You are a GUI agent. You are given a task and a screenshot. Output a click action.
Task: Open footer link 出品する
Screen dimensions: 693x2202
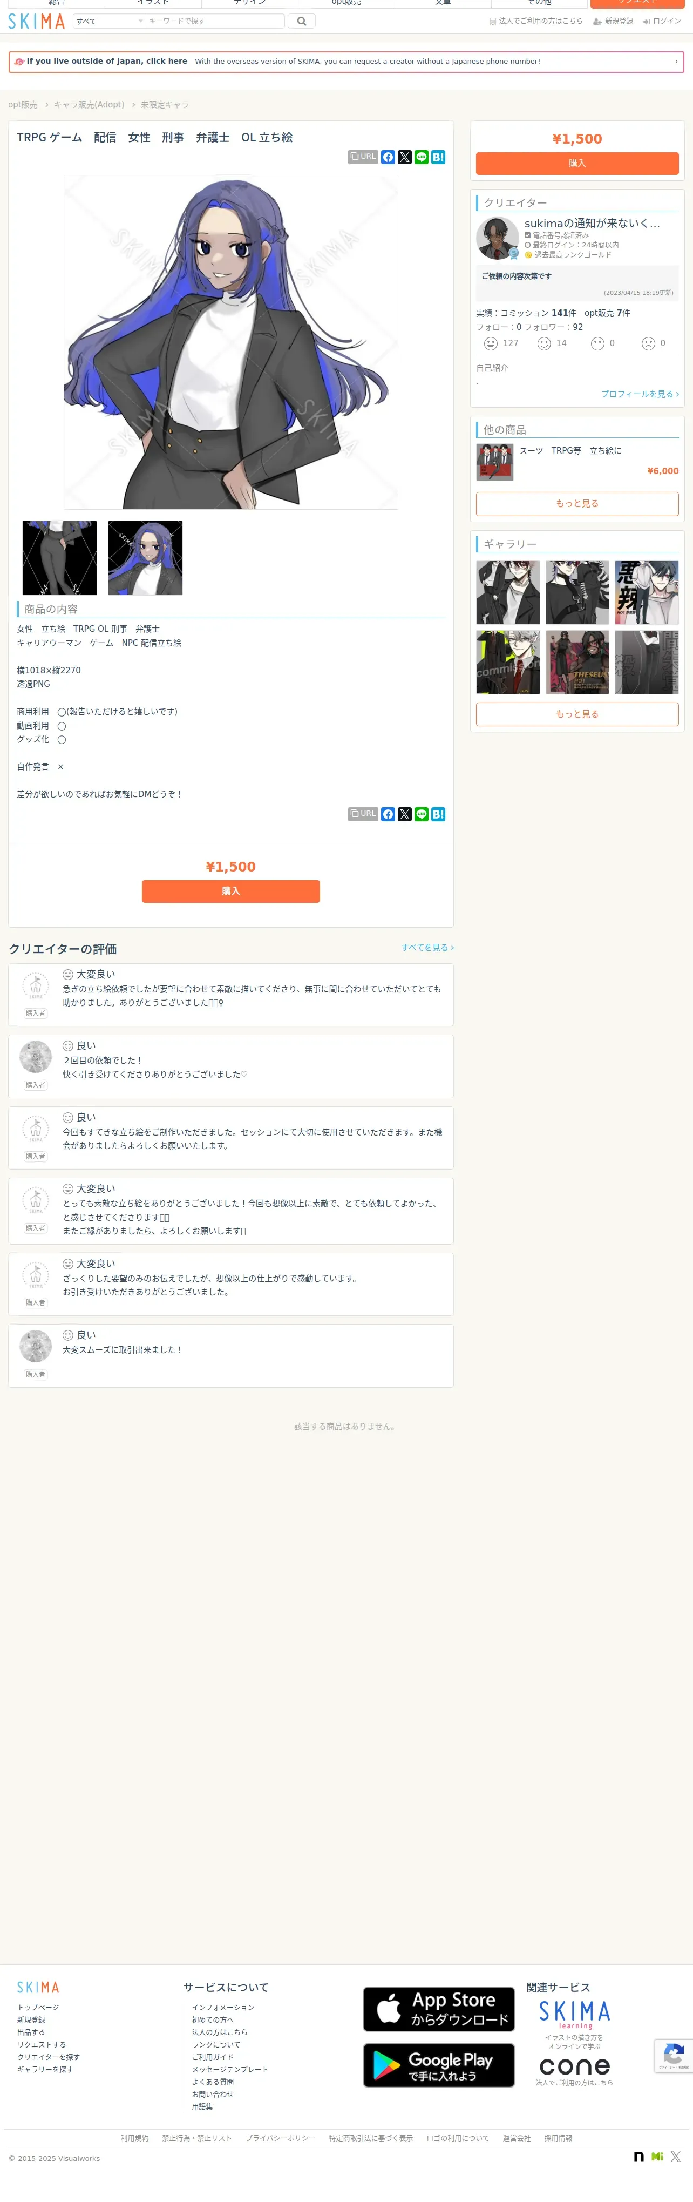tap(31, 2033)
